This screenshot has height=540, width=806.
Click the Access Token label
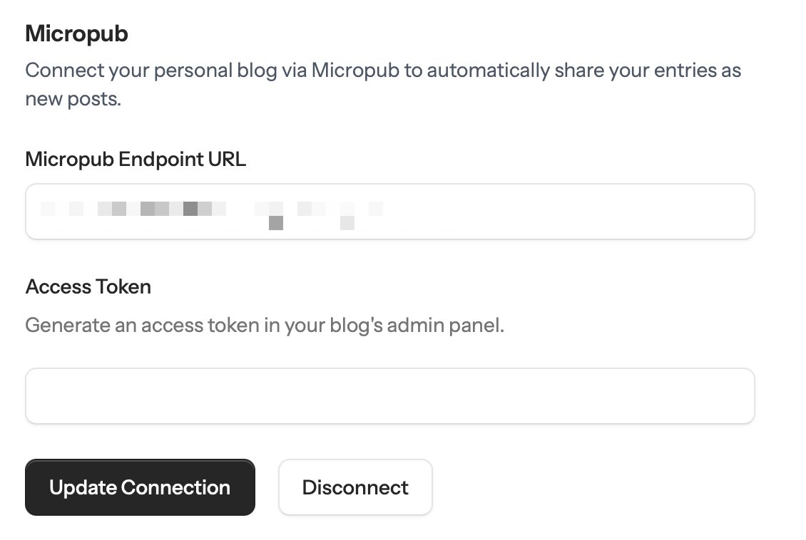point(88,286)
